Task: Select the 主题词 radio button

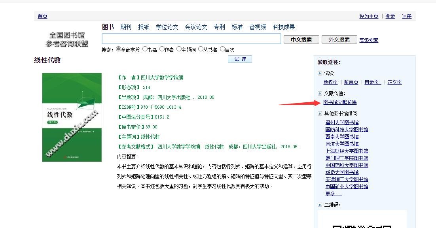Action: coord(179,49)
